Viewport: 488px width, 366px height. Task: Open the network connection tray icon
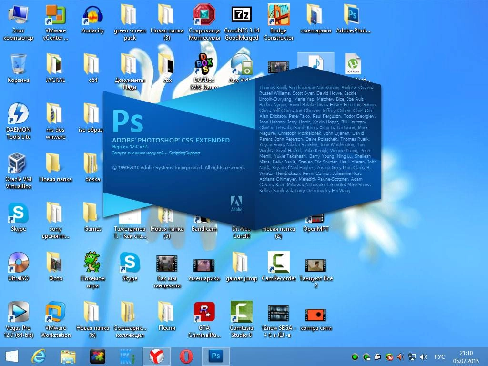tap(412, 356)
